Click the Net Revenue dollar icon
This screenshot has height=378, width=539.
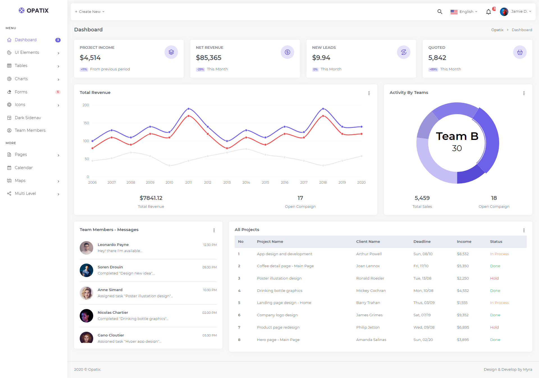pos(287,52)
